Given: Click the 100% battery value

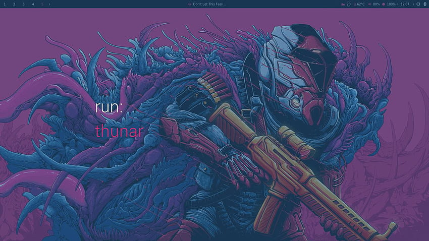Looking at the screenshot, I should tap(391, 4).
